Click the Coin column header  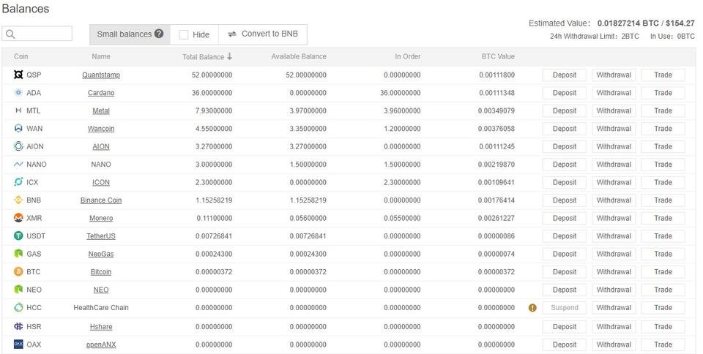pyautogui.click(x=21, y=56)
